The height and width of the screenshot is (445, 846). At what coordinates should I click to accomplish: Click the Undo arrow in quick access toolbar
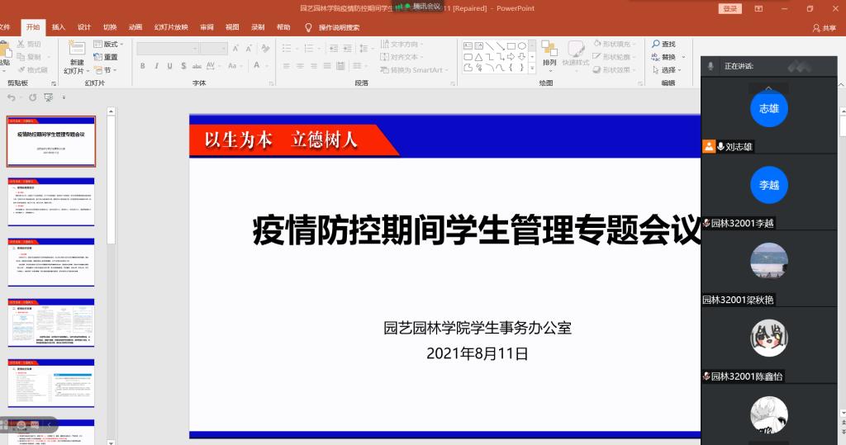11,97
